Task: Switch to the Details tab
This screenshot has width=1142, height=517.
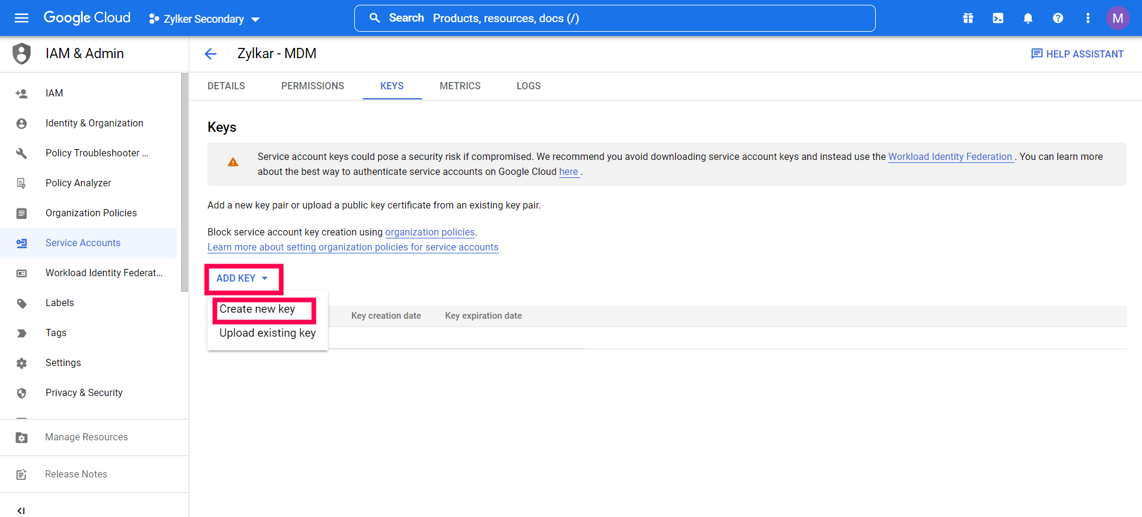Action: coord(226,86)
